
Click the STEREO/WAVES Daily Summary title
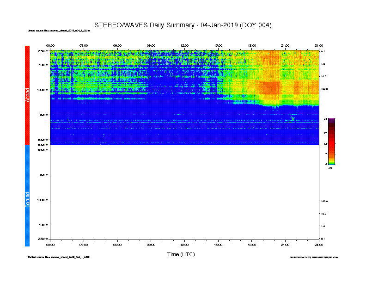tap(183, 25)
